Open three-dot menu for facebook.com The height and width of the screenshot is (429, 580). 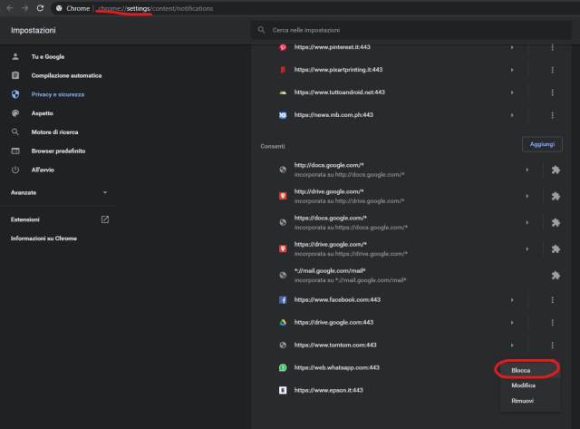(x=551, y=298)
